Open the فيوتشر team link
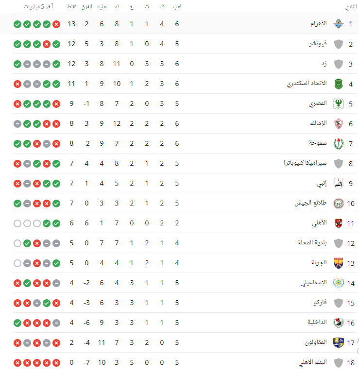Screen dimensions: 359x375 [x=318, y=44]
